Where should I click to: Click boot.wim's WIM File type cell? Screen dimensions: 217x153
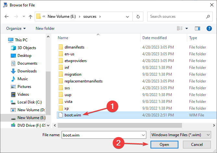(x=197, y=115)
